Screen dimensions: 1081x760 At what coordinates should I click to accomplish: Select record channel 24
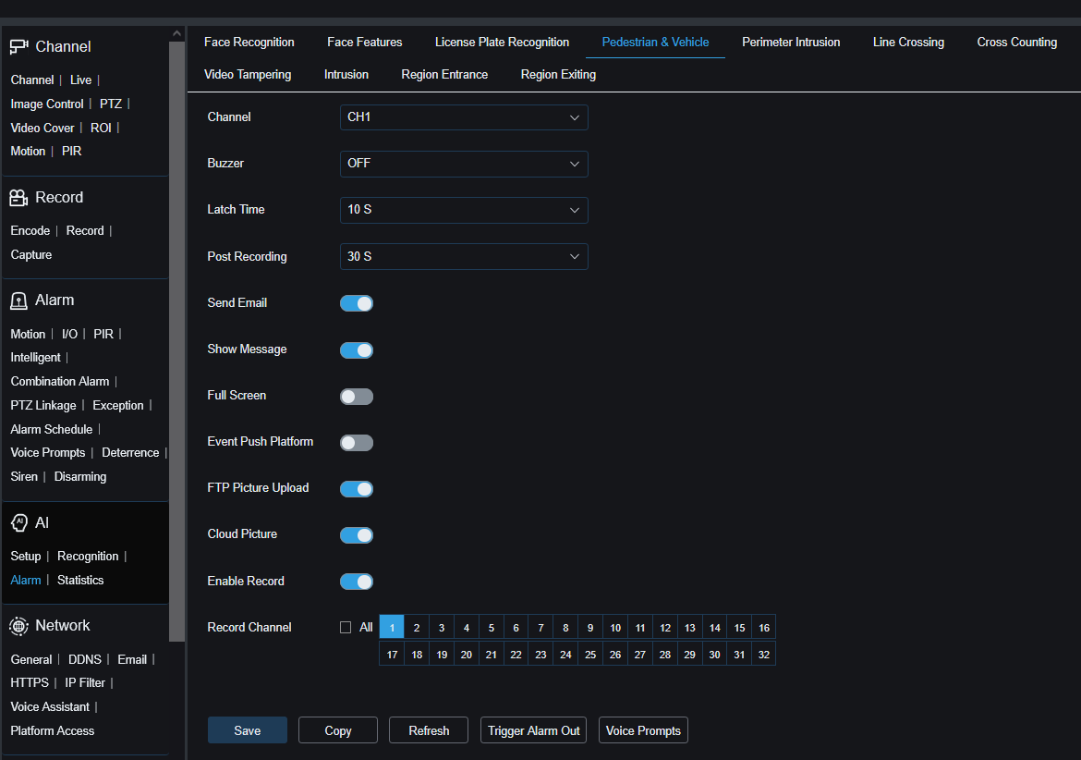(565, 655)
